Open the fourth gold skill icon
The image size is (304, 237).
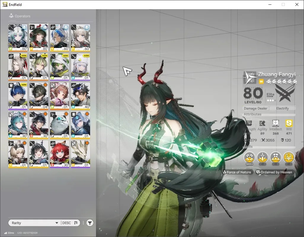click(x=289, y=157)
